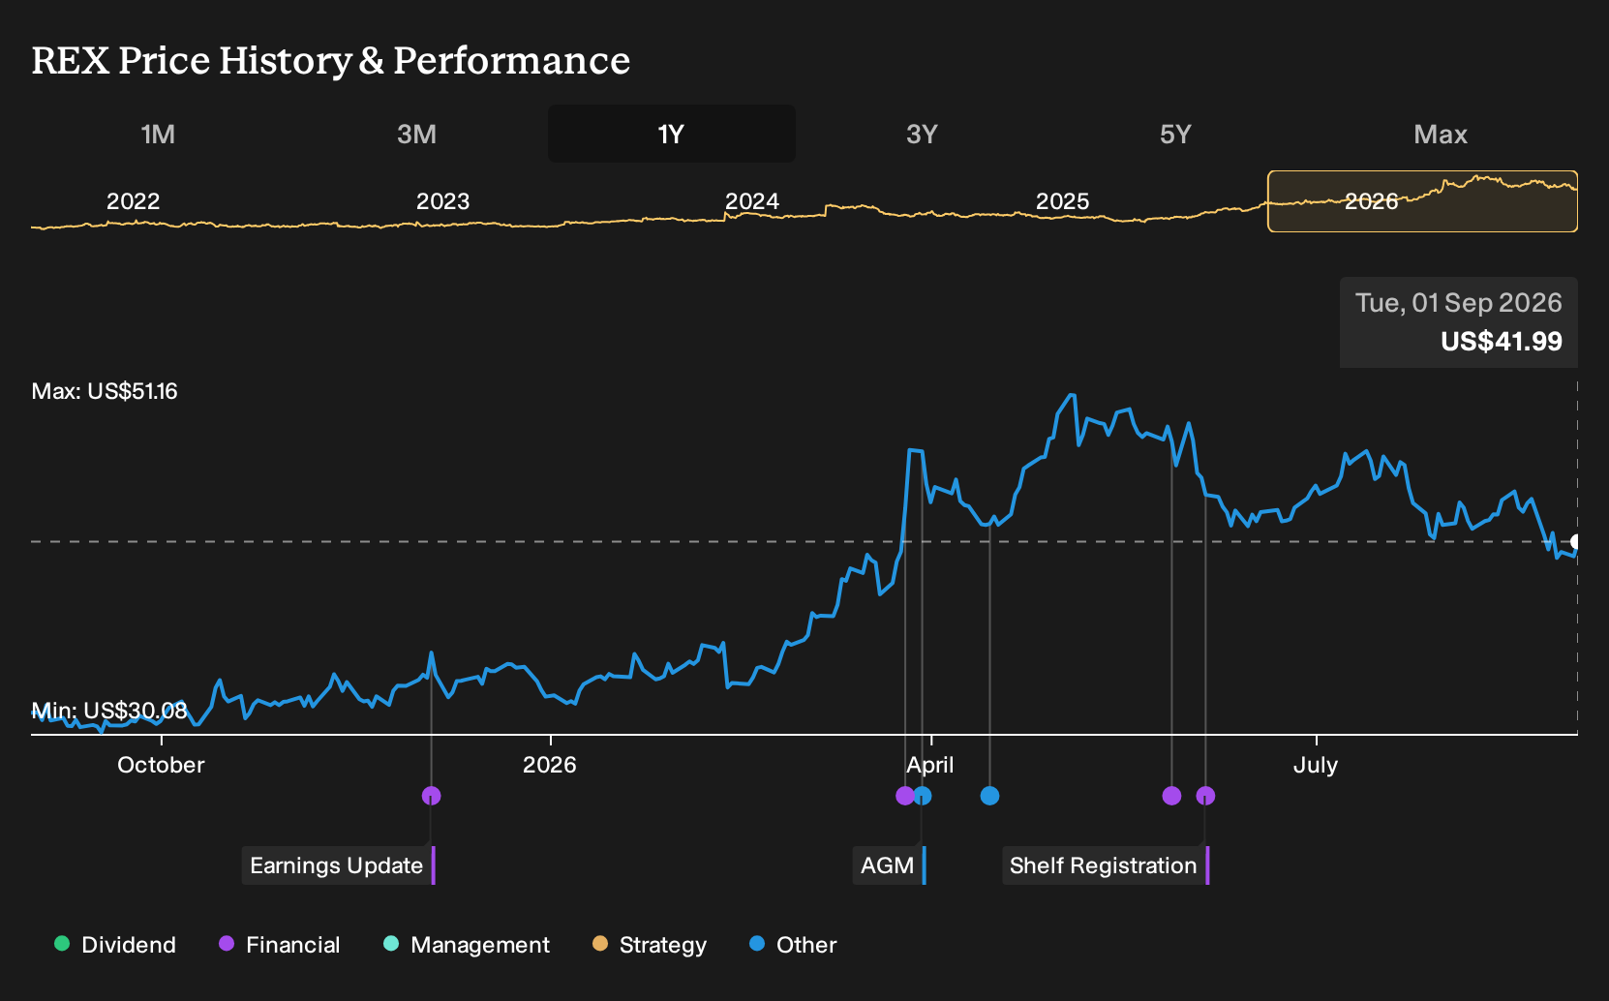This screenshot has height=1001, width=1609.
Task: Click the purple dot connected to Shelf Registration
Action: coord(1205,796)
